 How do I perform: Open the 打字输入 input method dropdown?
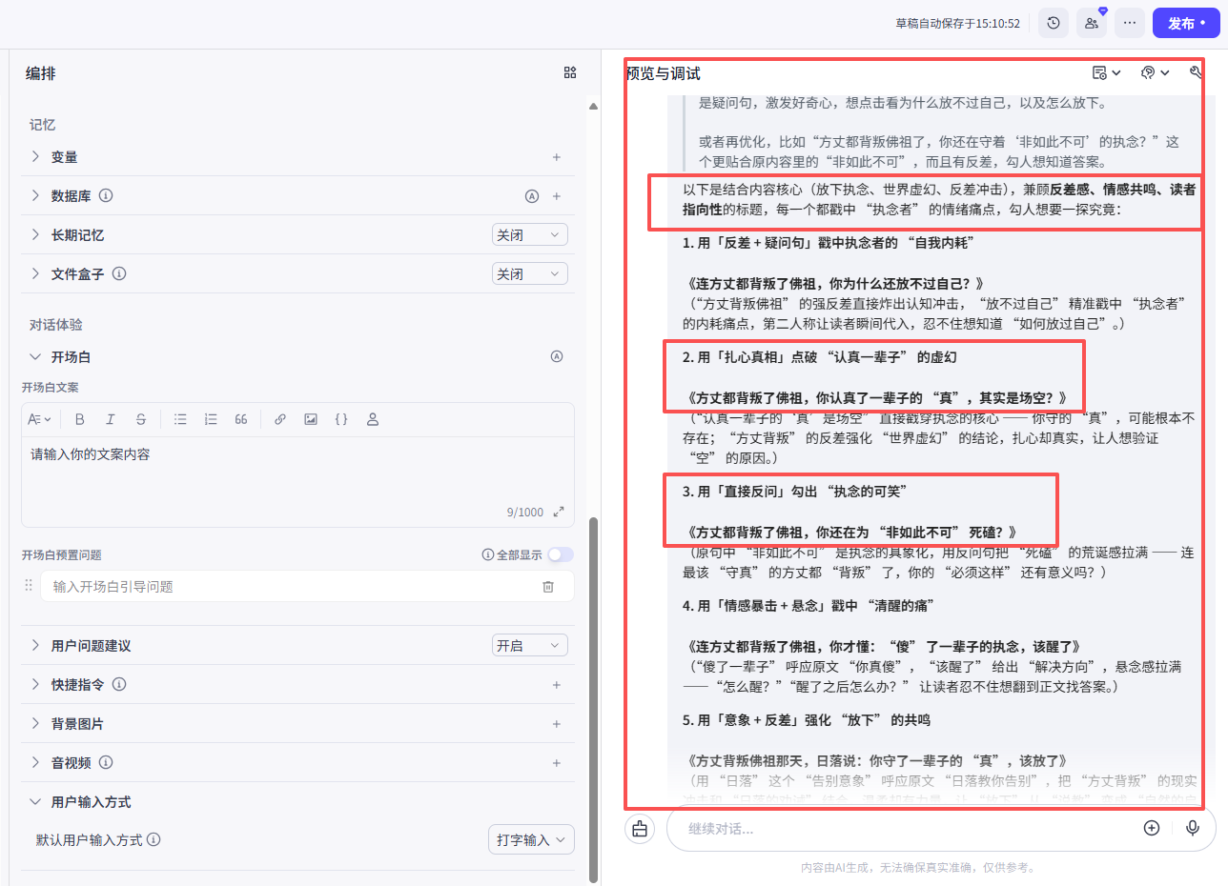click(530, 840)
